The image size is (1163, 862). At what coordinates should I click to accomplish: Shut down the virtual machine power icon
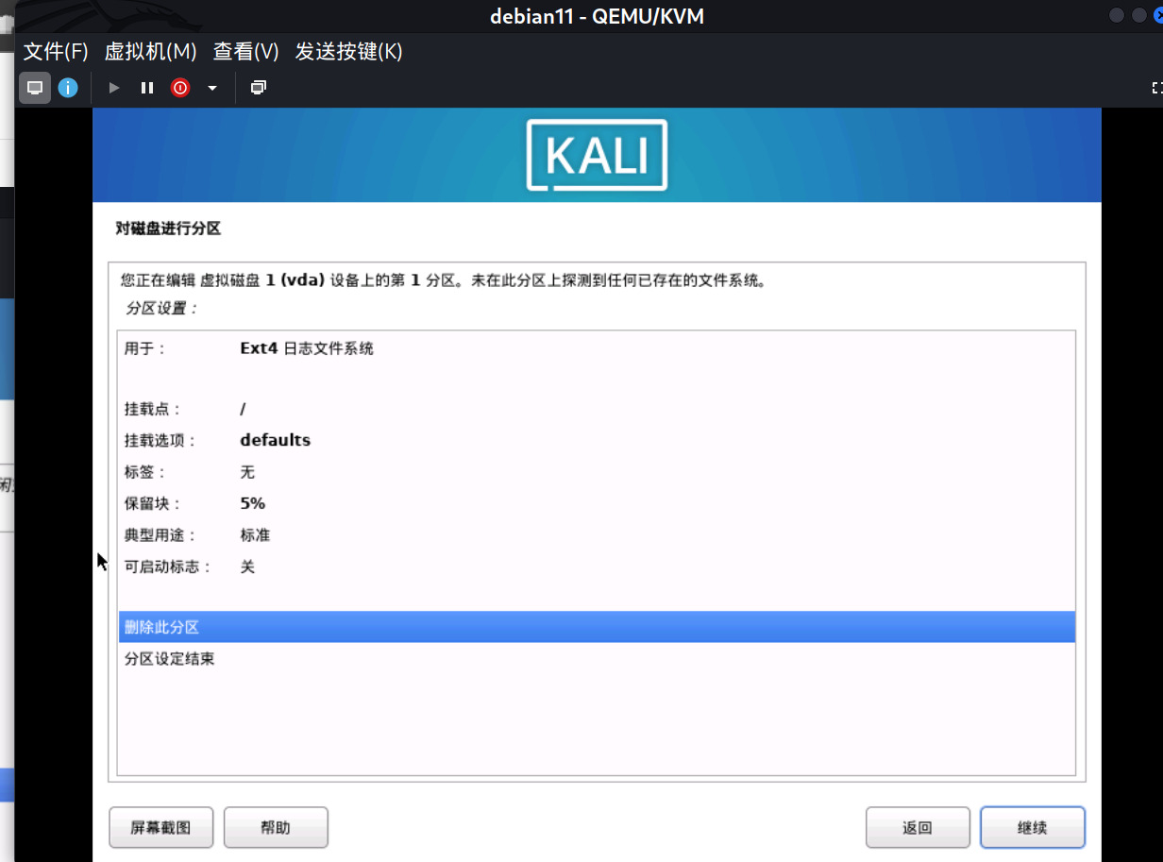click(x=180, y=88)
